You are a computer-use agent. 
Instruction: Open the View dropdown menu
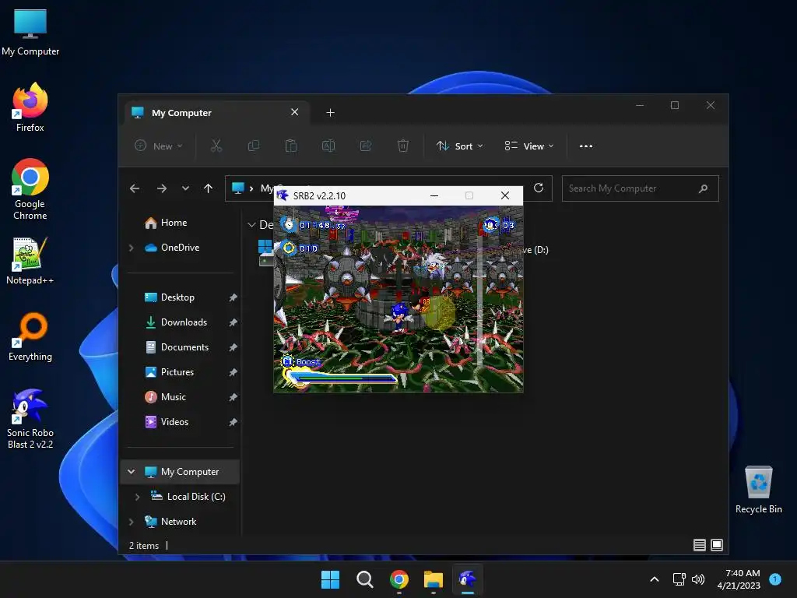[528, 146]
